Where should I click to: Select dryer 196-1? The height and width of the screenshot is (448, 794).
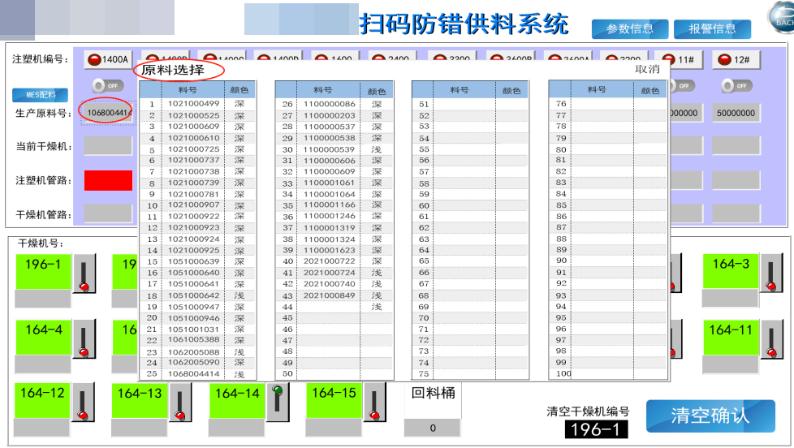(x=43, y=272)
